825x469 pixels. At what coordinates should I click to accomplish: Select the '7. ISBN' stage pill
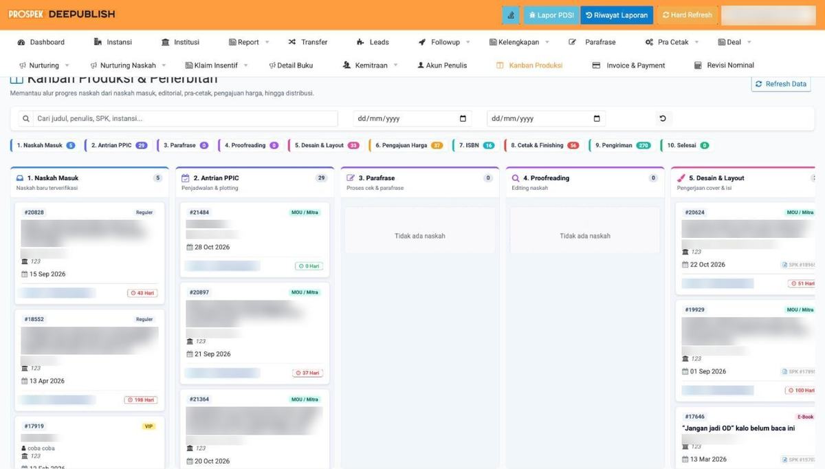[475, 146]
